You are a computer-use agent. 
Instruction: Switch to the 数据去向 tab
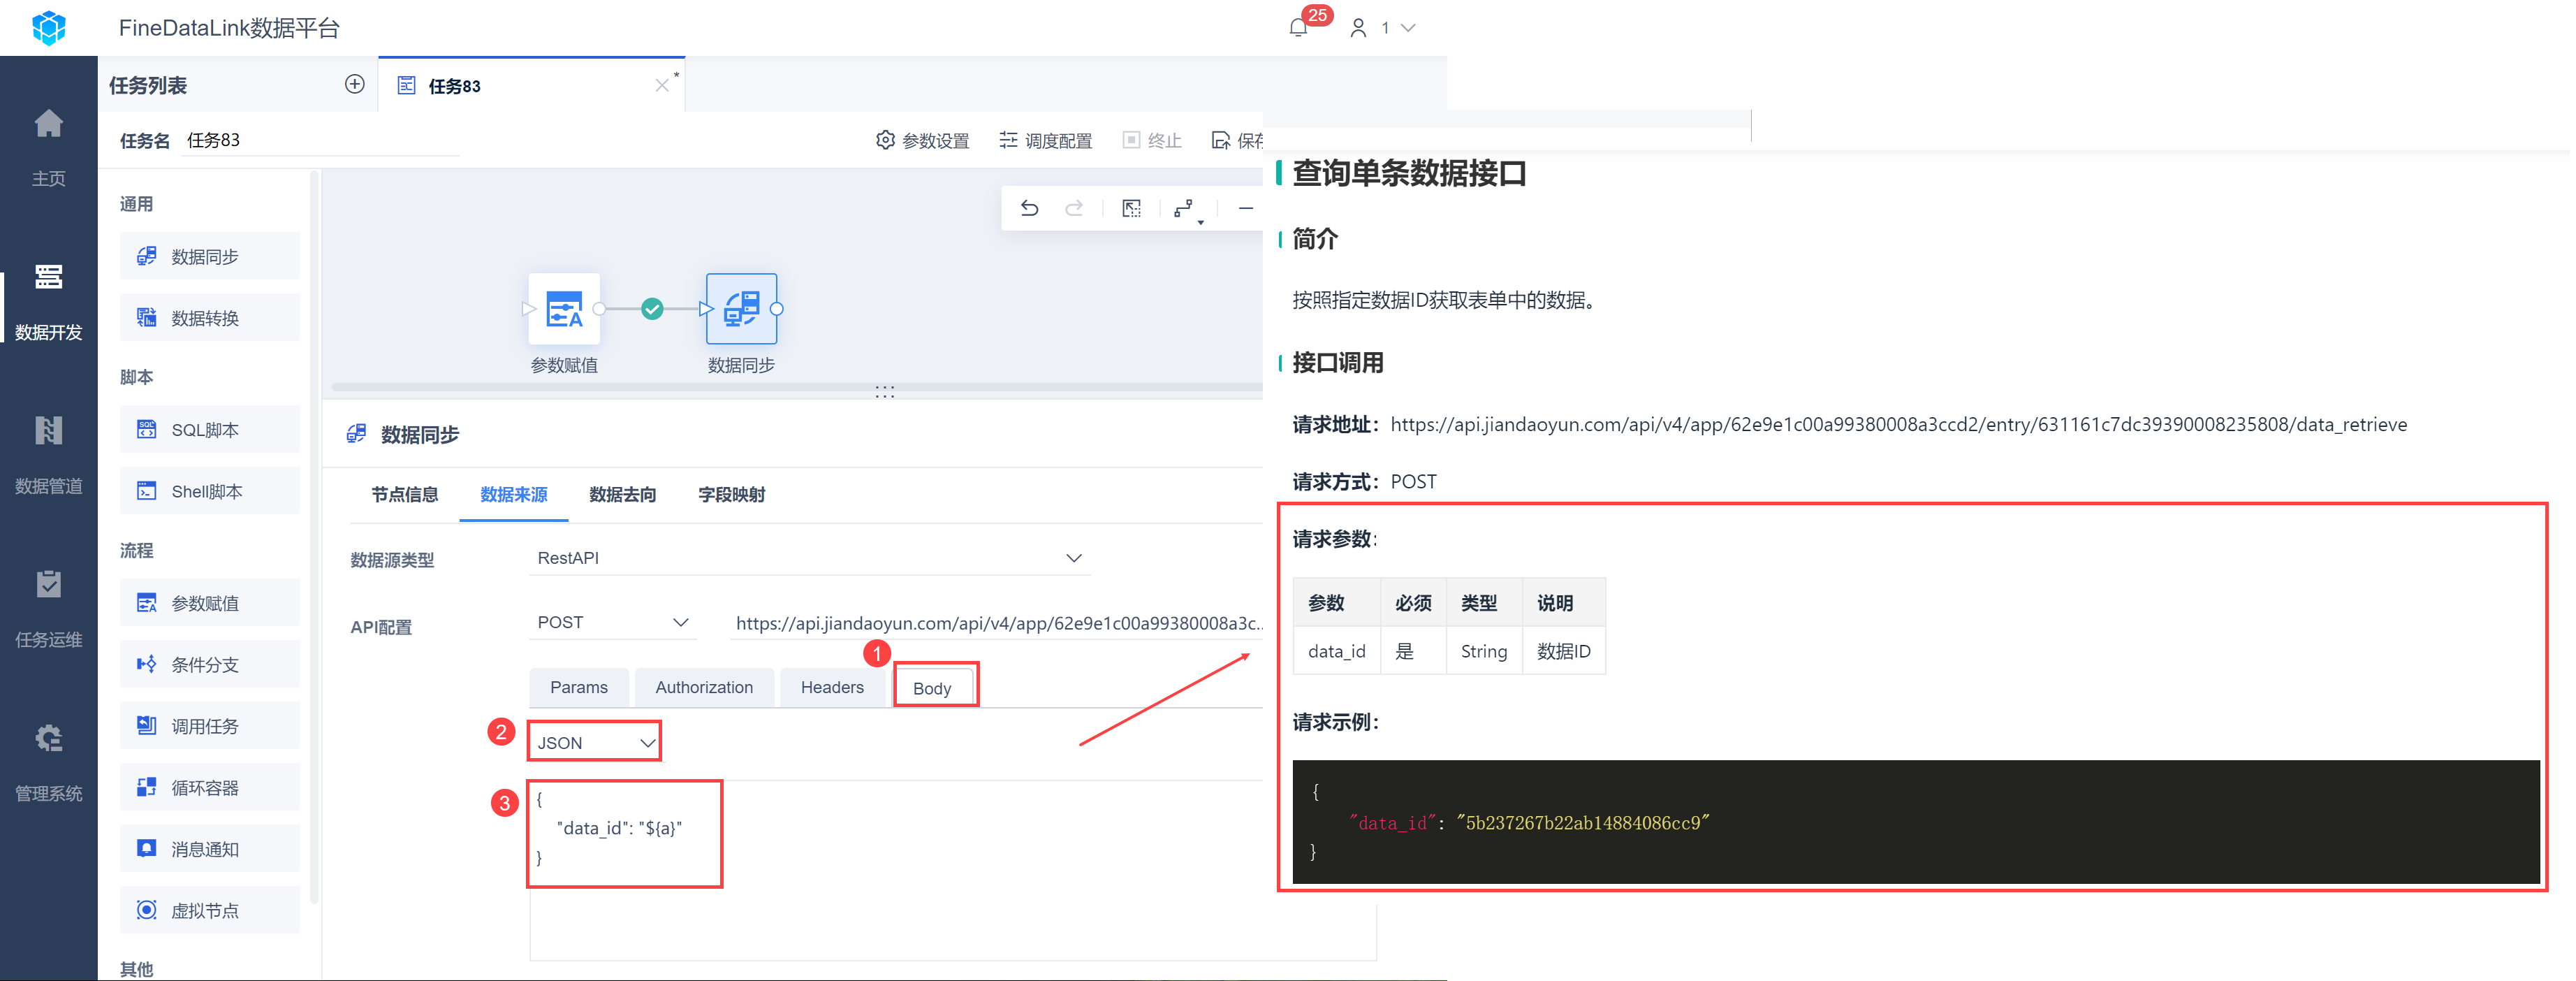pos(622,494)
